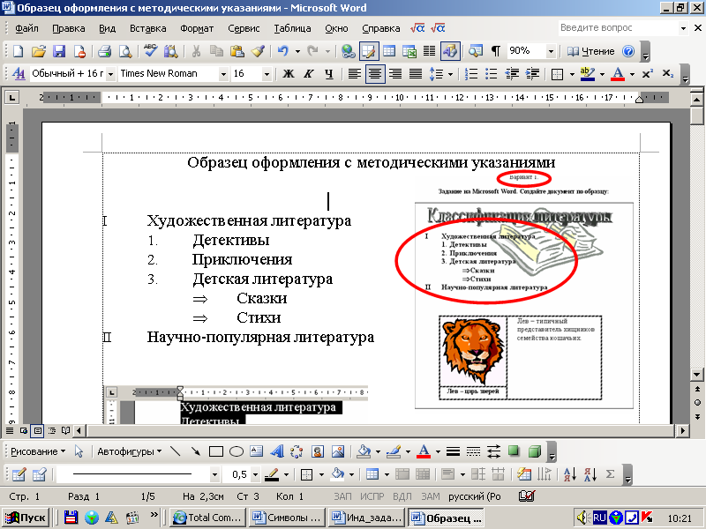
Task: Open the Рисование drawing menu
Action: 38,451
